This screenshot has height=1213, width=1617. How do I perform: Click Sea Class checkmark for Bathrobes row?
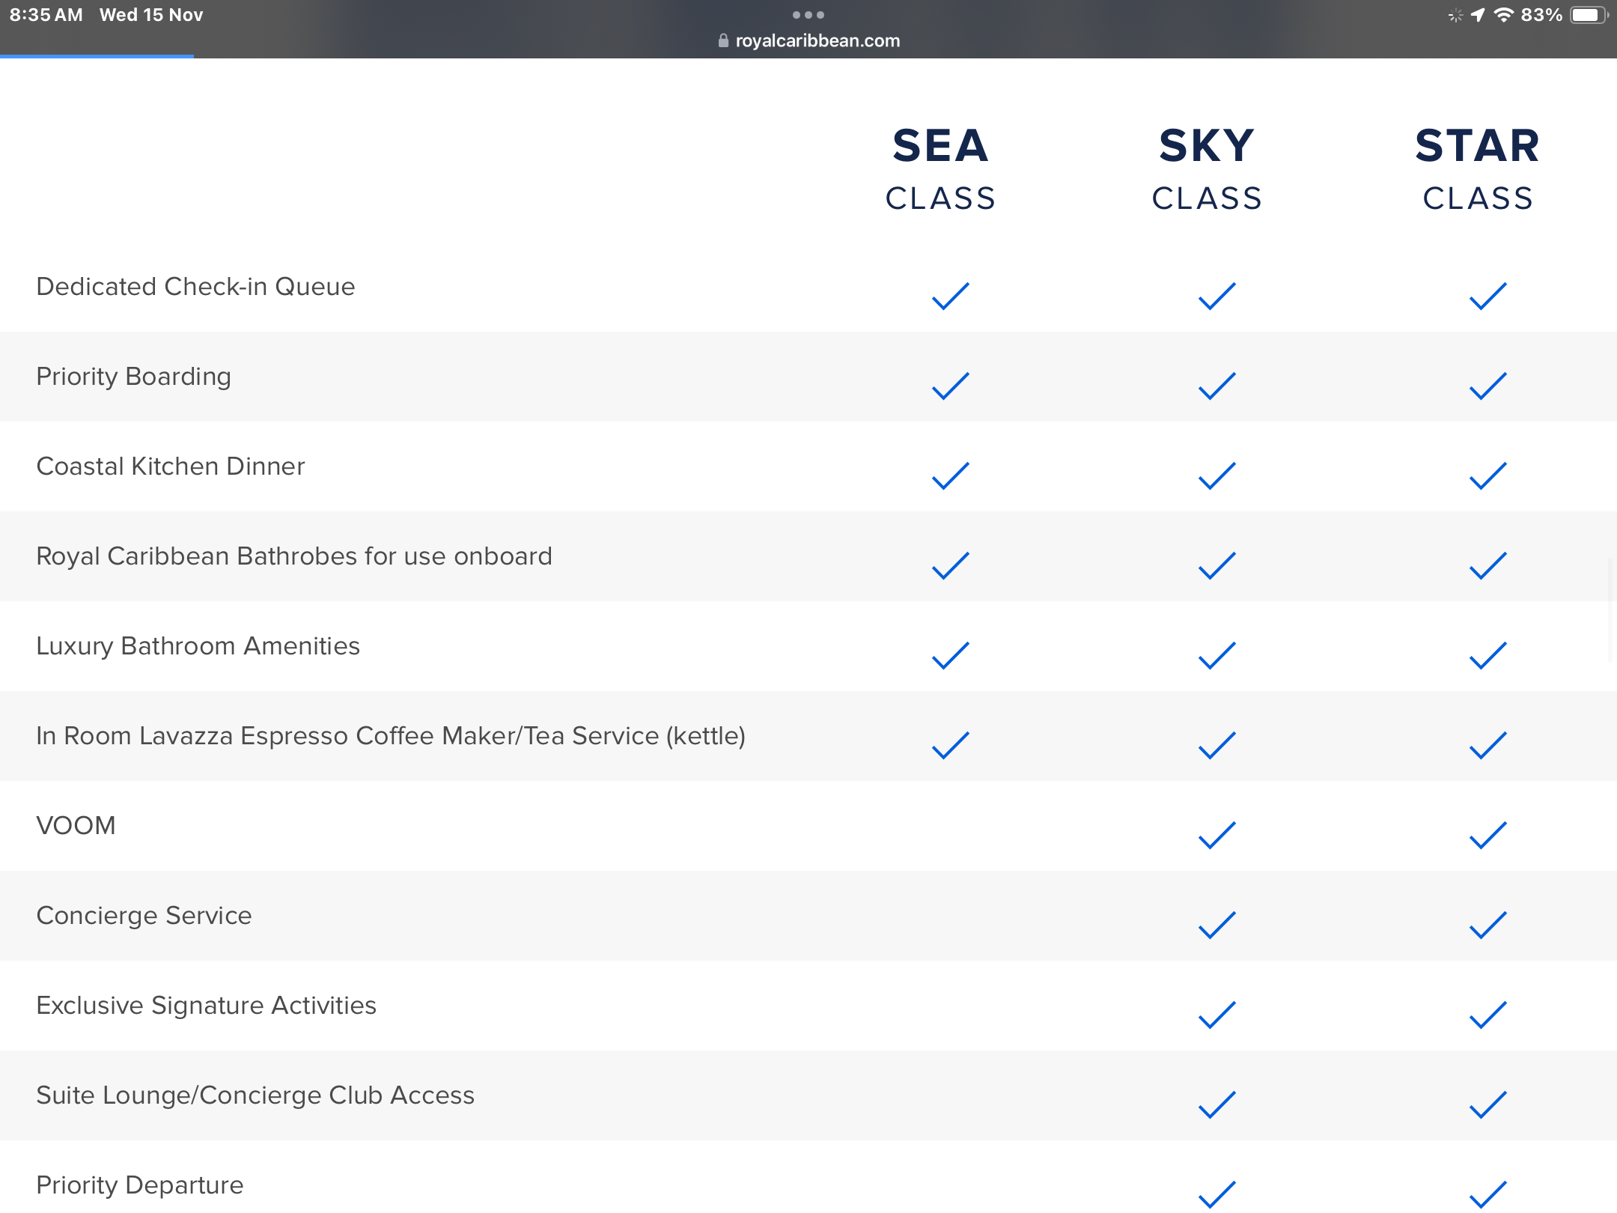pos(951,565)
